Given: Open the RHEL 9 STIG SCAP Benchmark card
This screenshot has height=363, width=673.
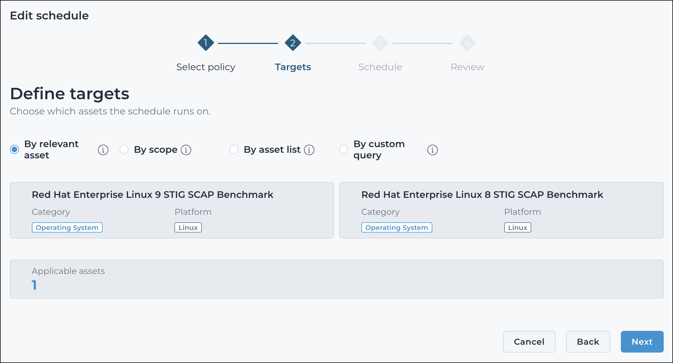Looking at the screenshot, I should pyautogui.click(x=172, y=210).
